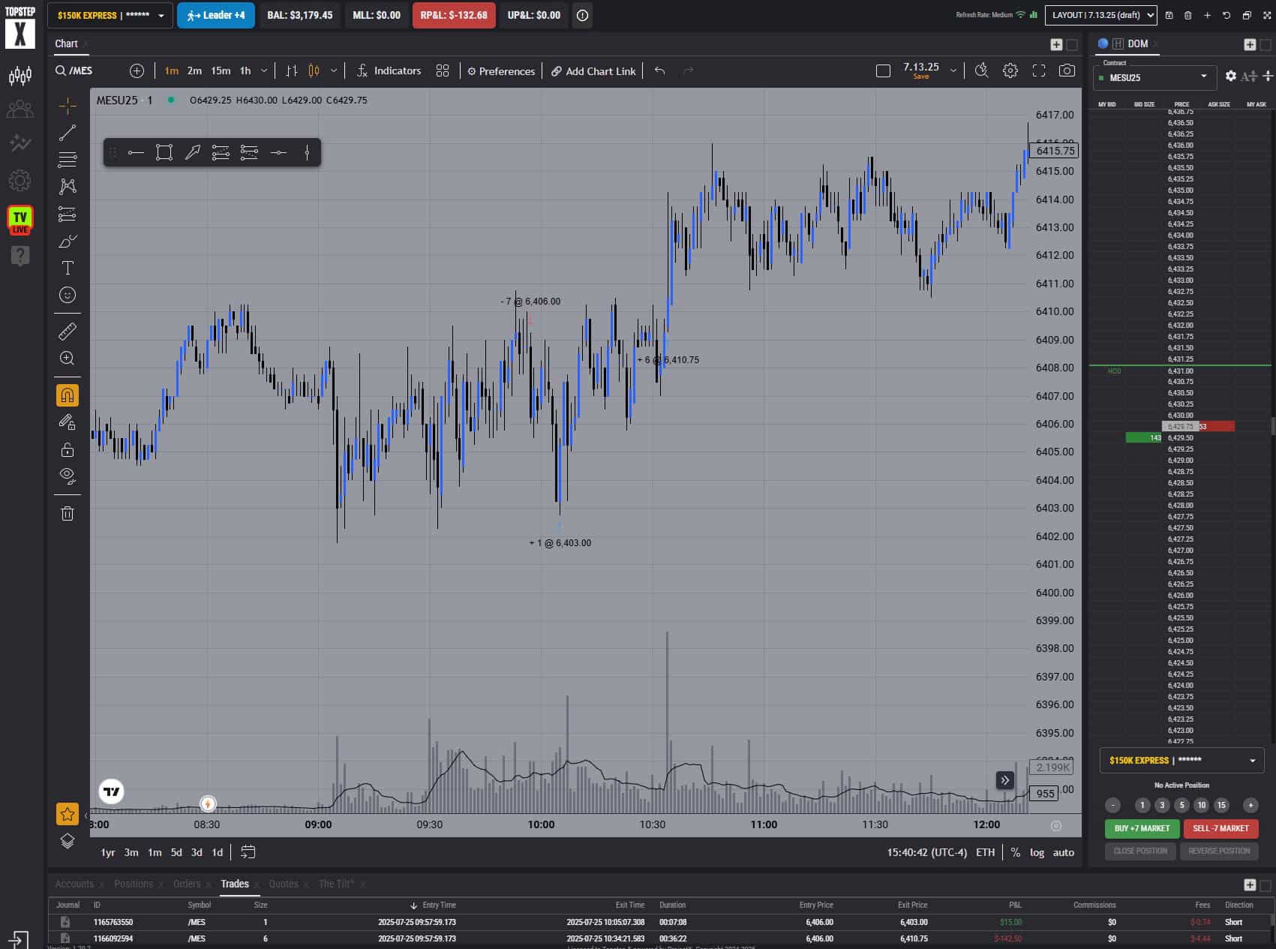This screenshot has width=1276, height=949.
Task: Expand the collapsed volume legend arrows
Action: [x=1005, y=780]
